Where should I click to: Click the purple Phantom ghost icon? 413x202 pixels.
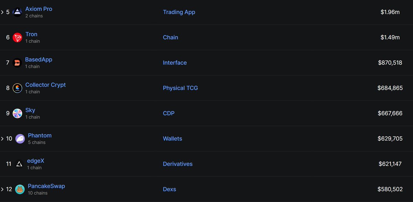click(x=20, y=139)
